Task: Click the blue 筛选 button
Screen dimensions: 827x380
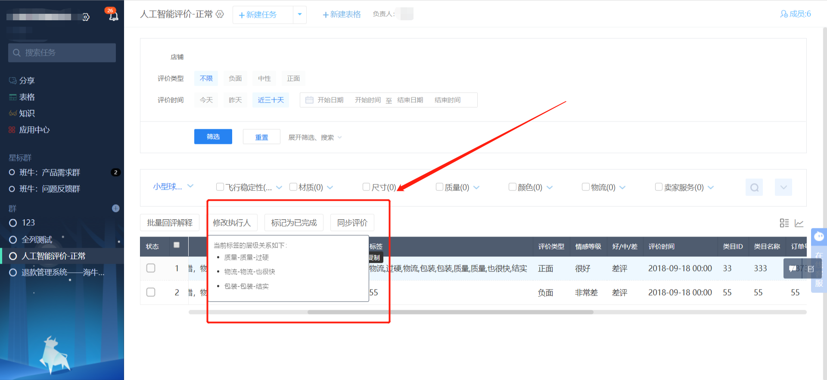Action: (213, 137)
